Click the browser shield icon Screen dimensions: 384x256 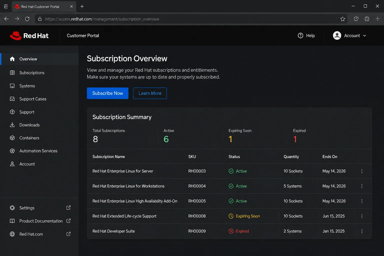[356, 19]
